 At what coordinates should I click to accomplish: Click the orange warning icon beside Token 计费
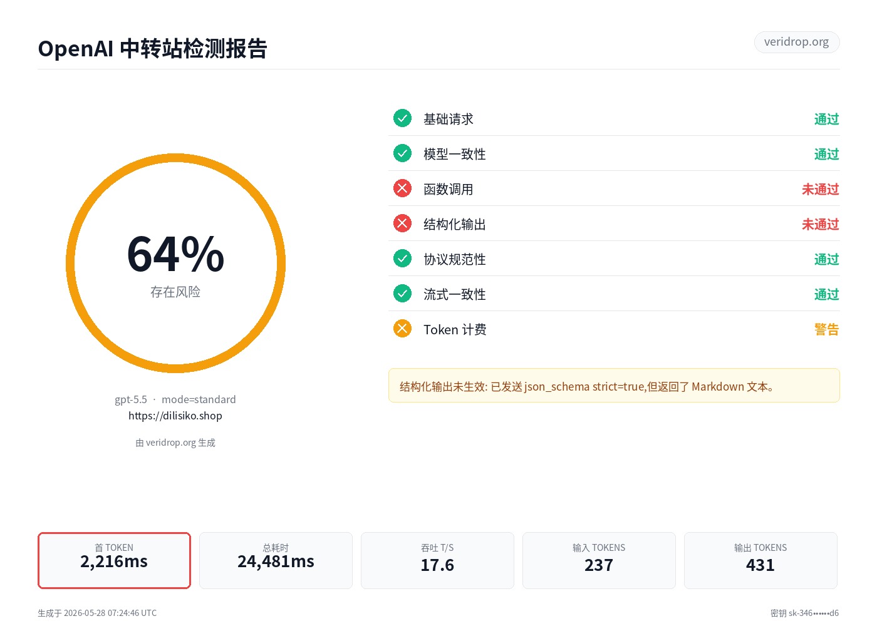tap(402, 329)
